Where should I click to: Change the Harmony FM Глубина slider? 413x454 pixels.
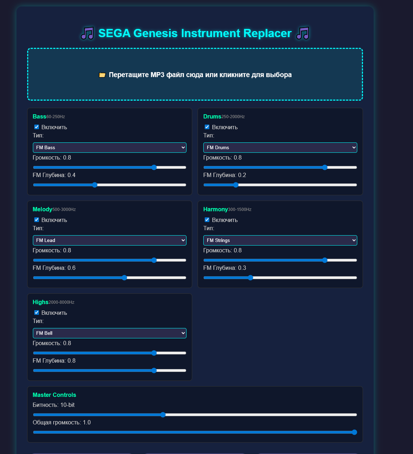pos(280,277)
